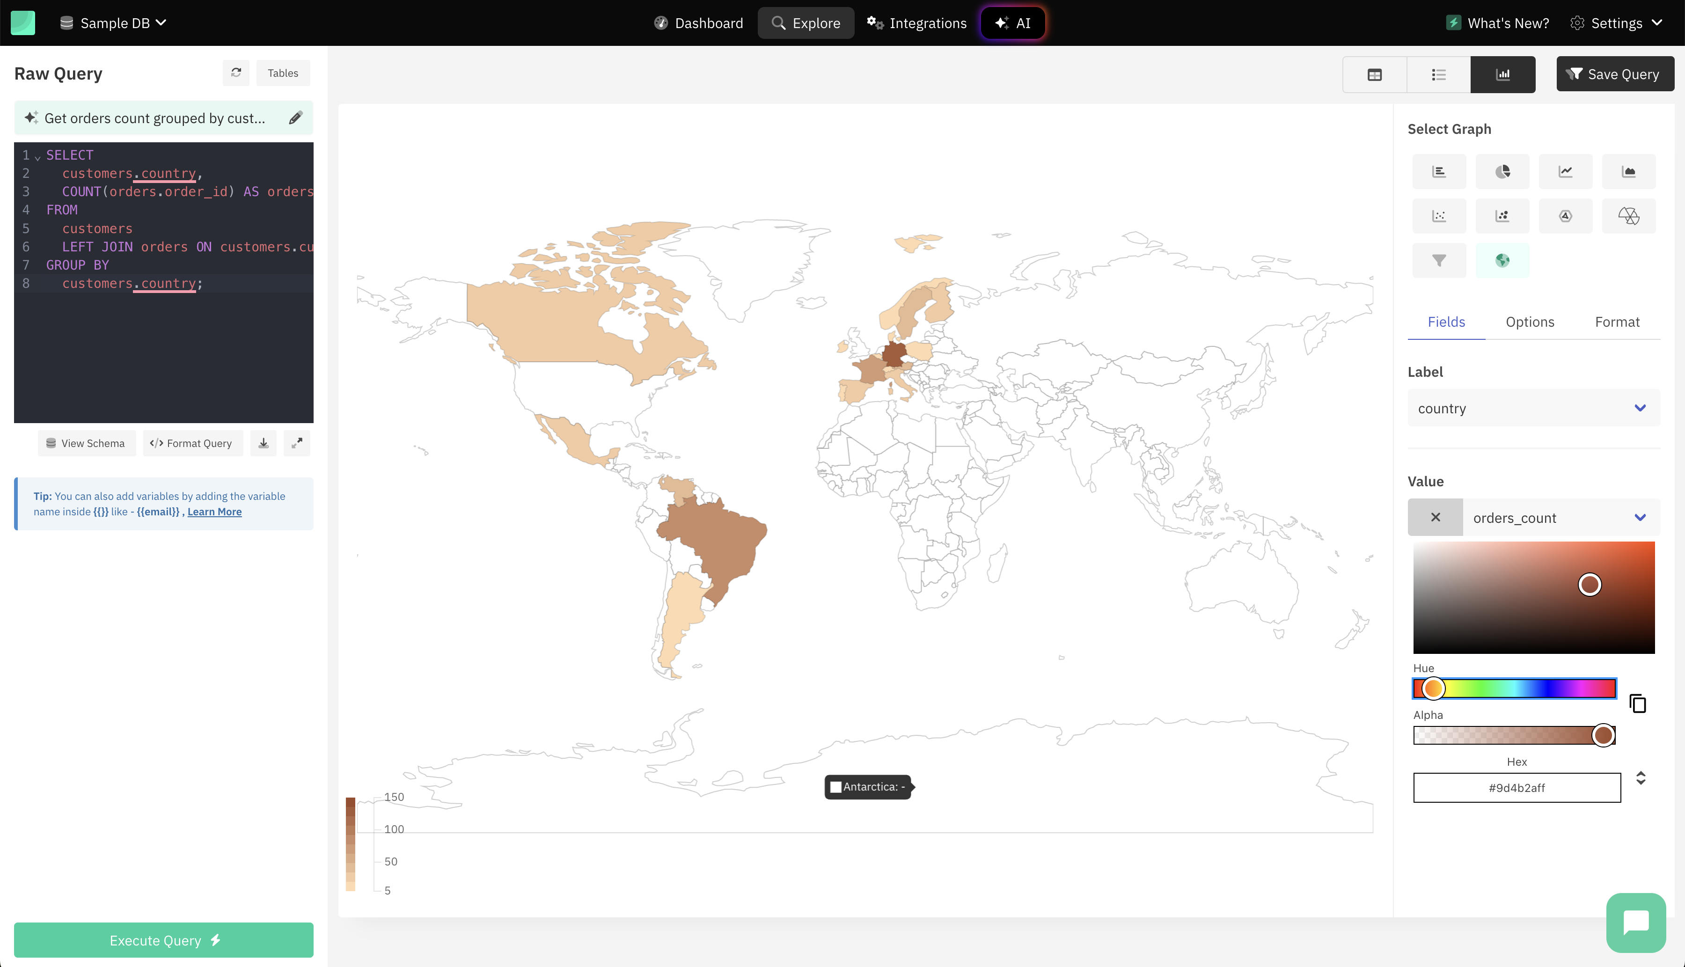Screen dimensions: 1685x967
Task: Switch to the Options tab
Action: (x=1530, y=322)
